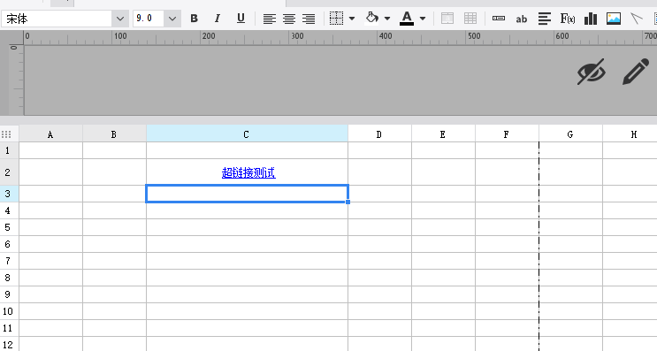Image resolution: width=657 pixels, height=351 pixels.
Task: Select row 2 header
Action: [9, 172]
